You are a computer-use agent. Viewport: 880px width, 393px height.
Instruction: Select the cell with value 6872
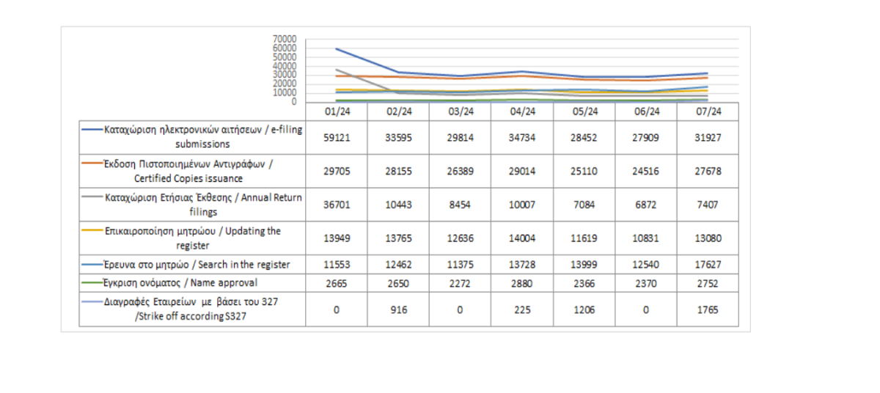[x=645, y=205]
